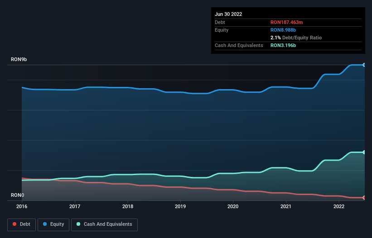Click the 2022 x-axis label
The image size is (372, 238).
339,206
